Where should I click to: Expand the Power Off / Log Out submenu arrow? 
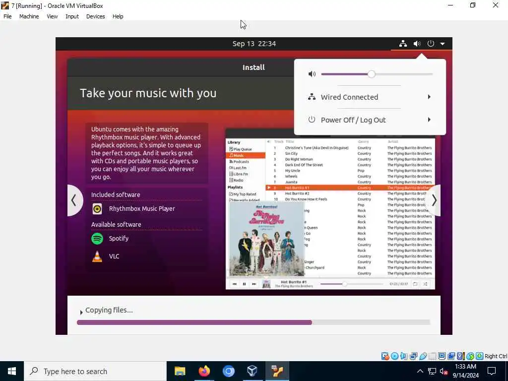429,120
